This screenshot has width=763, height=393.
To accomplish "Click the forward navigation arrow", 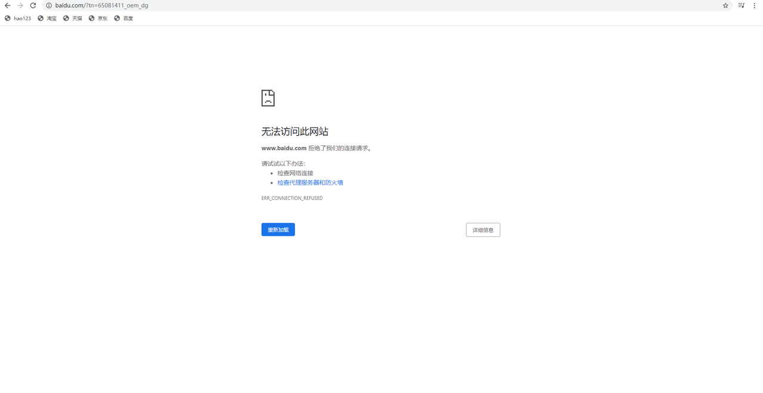I will click(x=20, y=5).
